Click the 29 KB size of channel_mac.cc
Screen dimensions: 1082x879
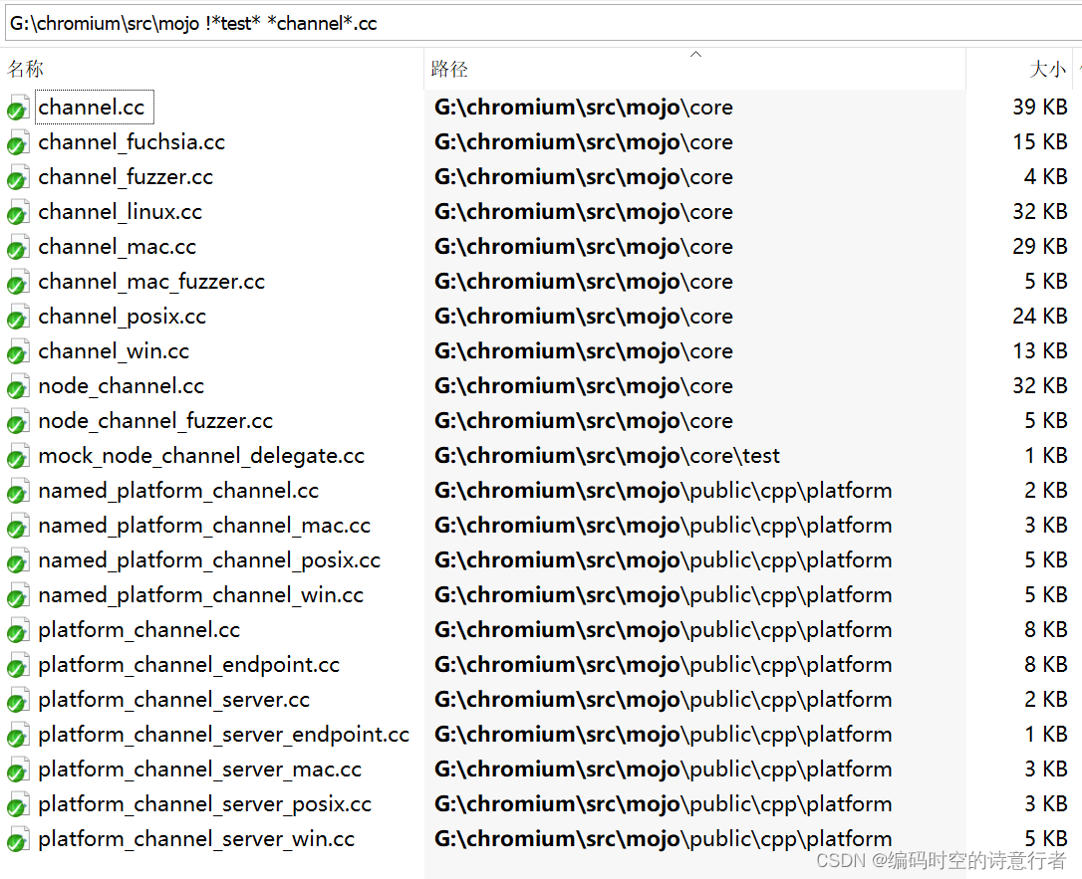point(1040,246)
